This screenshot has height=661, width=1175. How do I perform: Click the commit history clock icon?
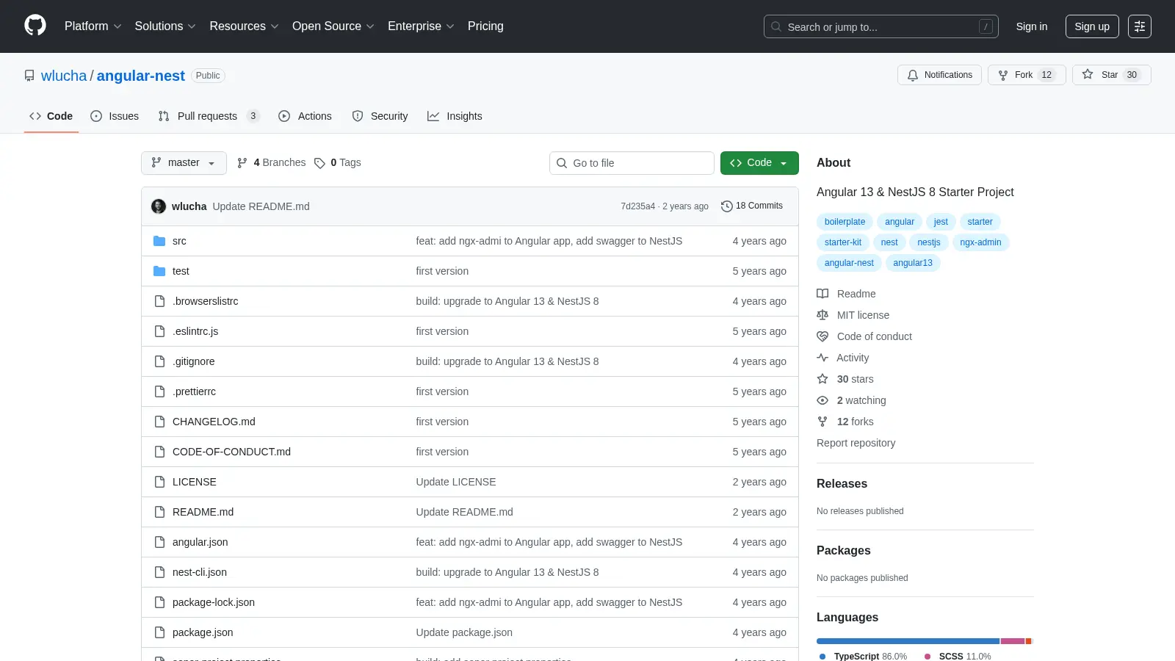tap(727, 206)
